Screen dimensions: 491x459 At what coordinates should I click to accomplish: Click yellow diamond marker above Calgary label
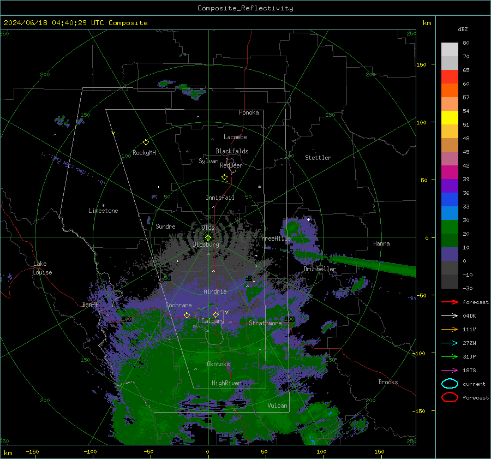(215, 314)
